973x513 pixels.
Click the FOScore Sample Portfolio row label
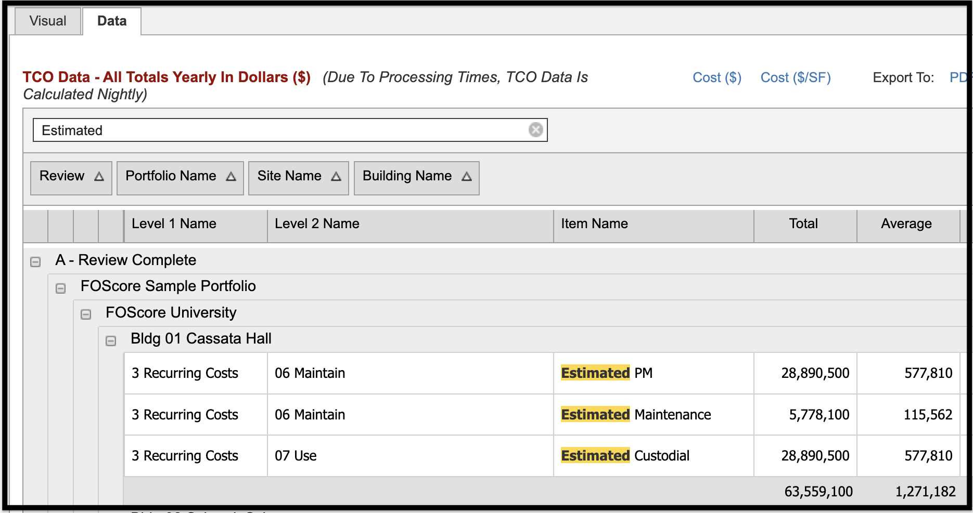click(x=168, y=286)
